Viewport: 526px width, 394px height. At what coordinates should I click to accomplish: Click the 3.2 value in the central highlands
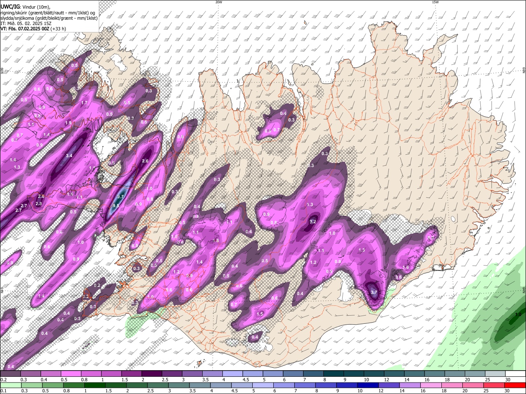pos(313,222)
